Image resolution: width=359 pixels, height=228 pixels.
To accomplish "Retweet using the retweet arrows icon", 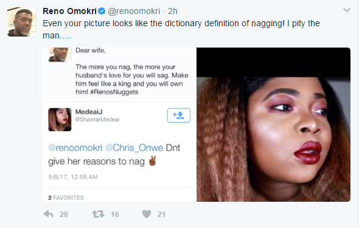I will click(x=98, y=214).
